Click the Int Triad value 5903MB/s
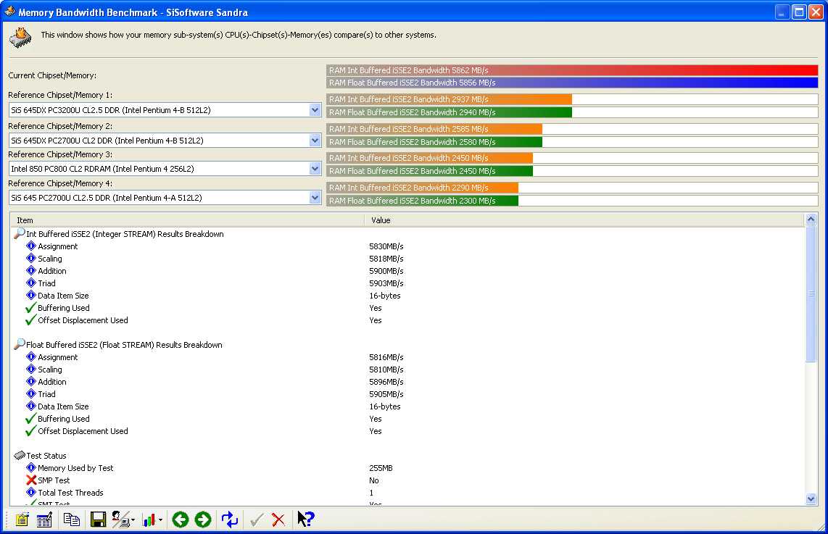Viewport: 828px width, 534px height. [386, 283]
